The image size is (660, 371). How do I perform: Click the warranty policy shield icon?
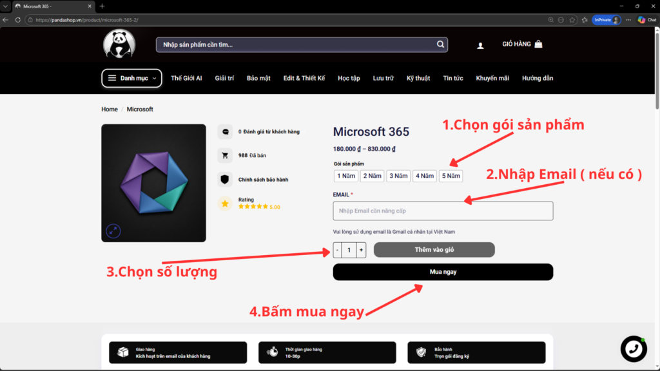click(x=226, y=180)
